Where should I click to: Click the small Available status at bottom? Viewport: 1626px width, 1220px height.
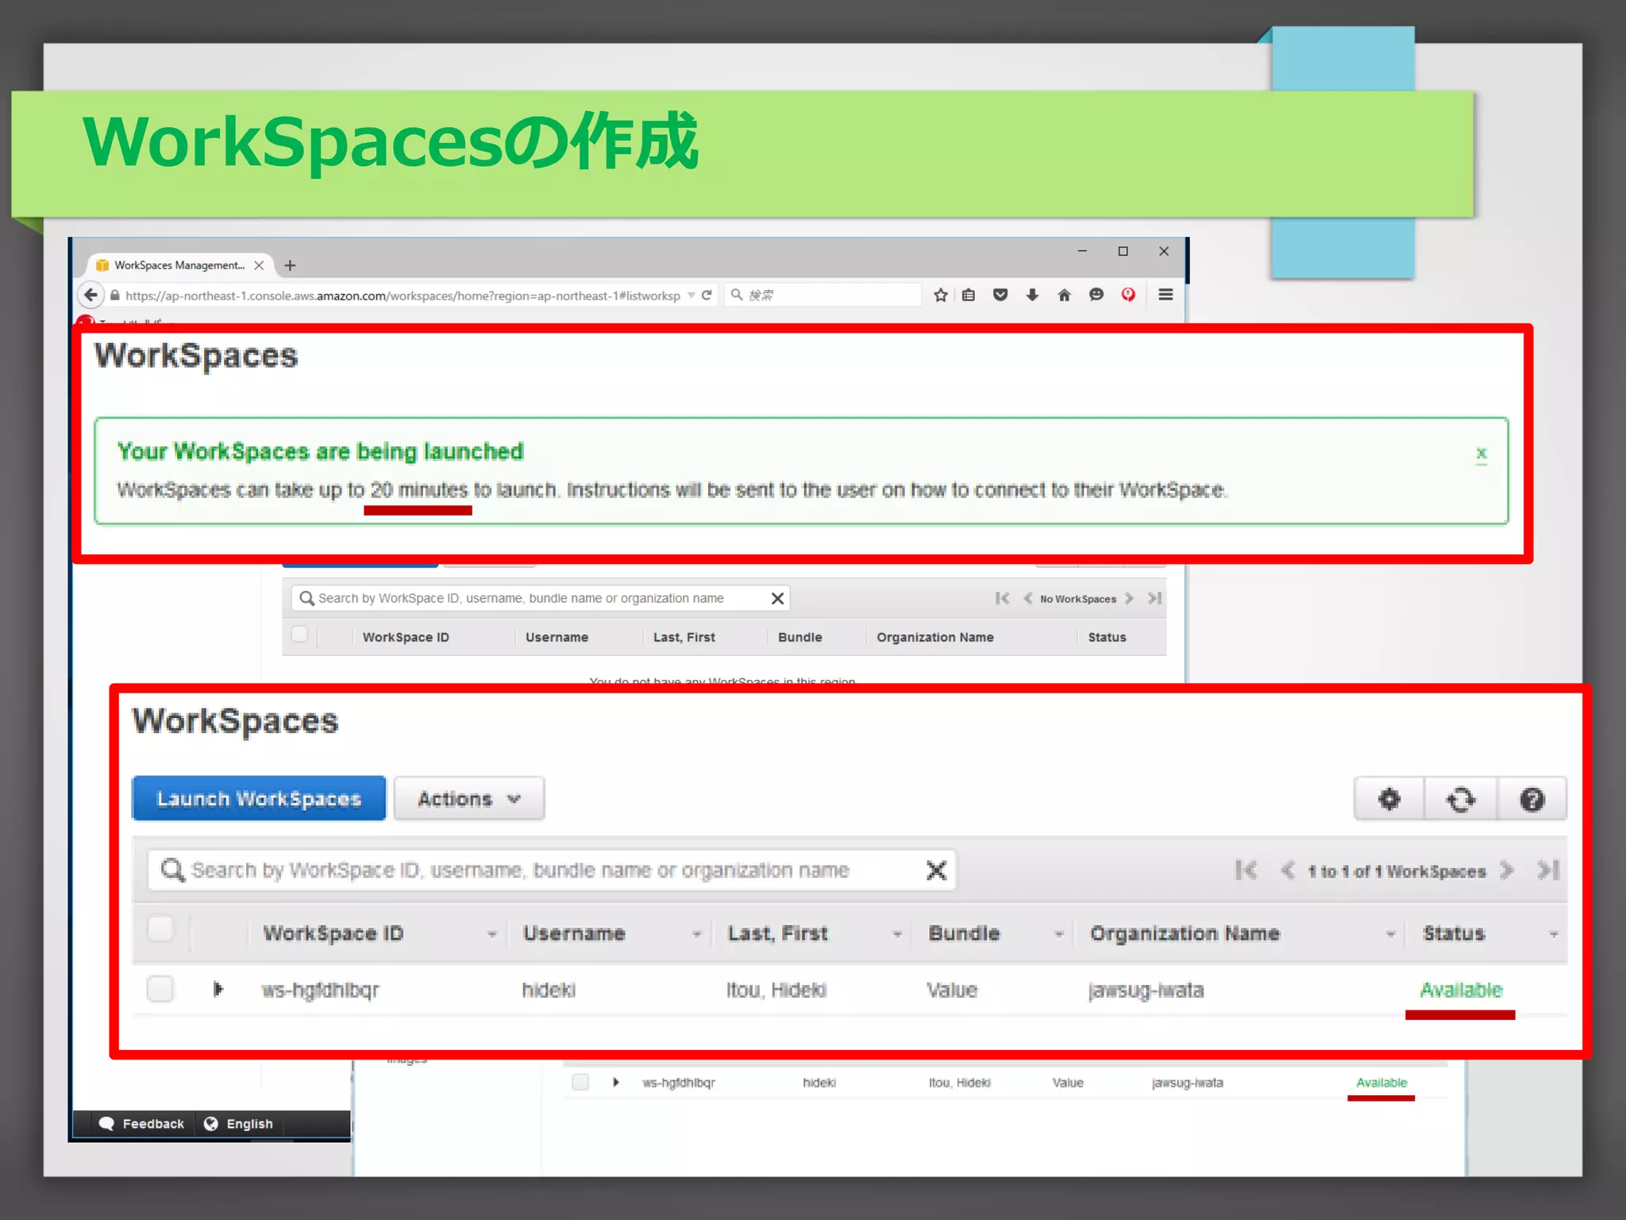[x=1381, y=1083]
